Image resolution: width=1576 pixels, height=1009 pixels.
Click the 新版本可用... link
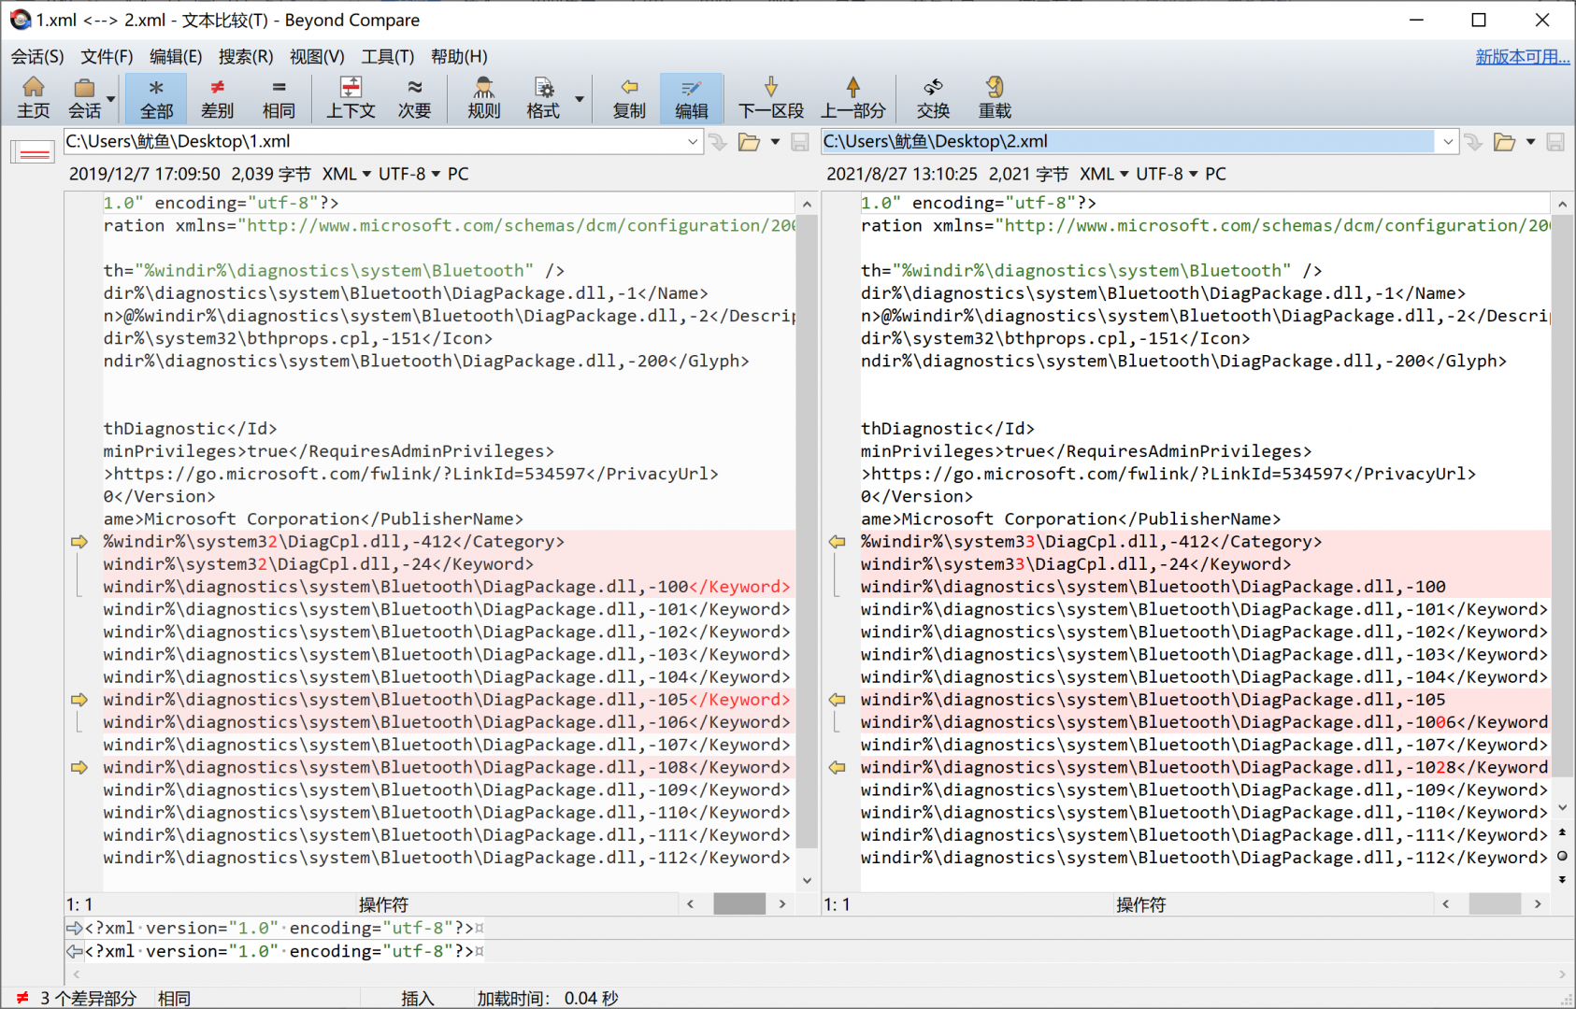(x=1523, y=57)
